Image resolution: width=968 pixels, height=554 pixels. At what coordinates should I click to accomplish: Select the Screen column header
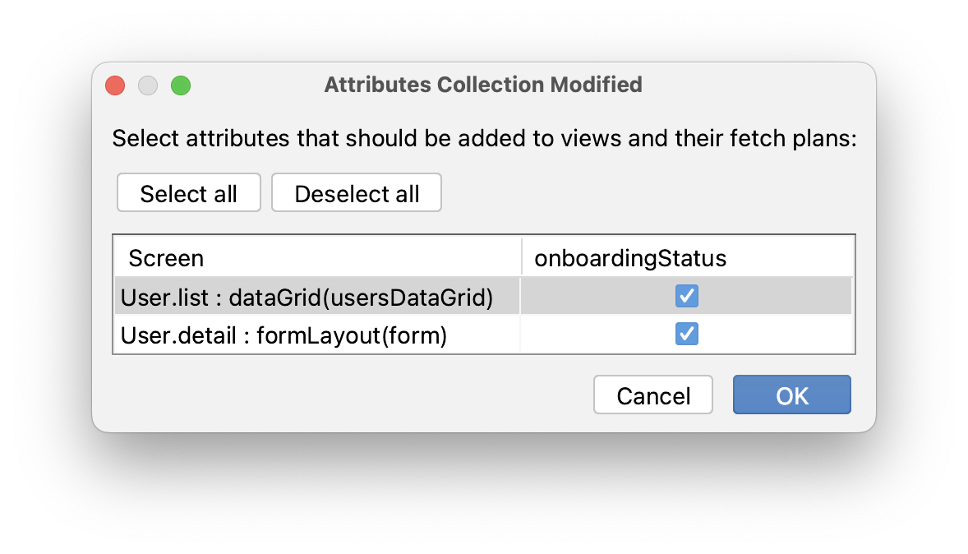167,257
